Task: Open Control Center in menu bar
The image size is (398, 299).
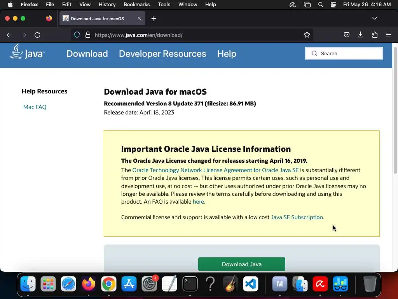Action: [333, 5]
